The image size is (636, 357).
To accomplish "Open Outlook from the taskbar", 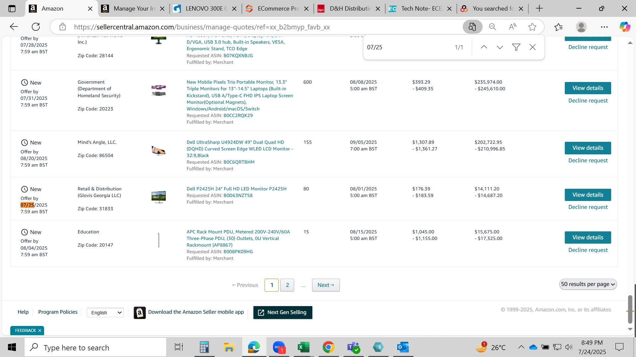I will pos(403,347).
